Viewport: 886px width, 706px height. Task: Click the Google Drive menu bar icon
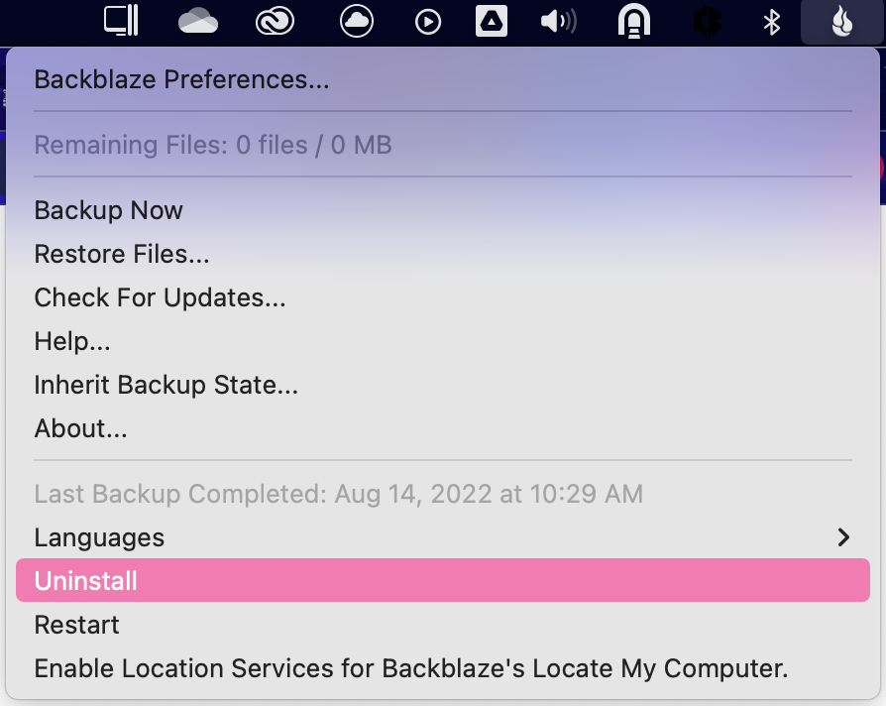(491, 22)
